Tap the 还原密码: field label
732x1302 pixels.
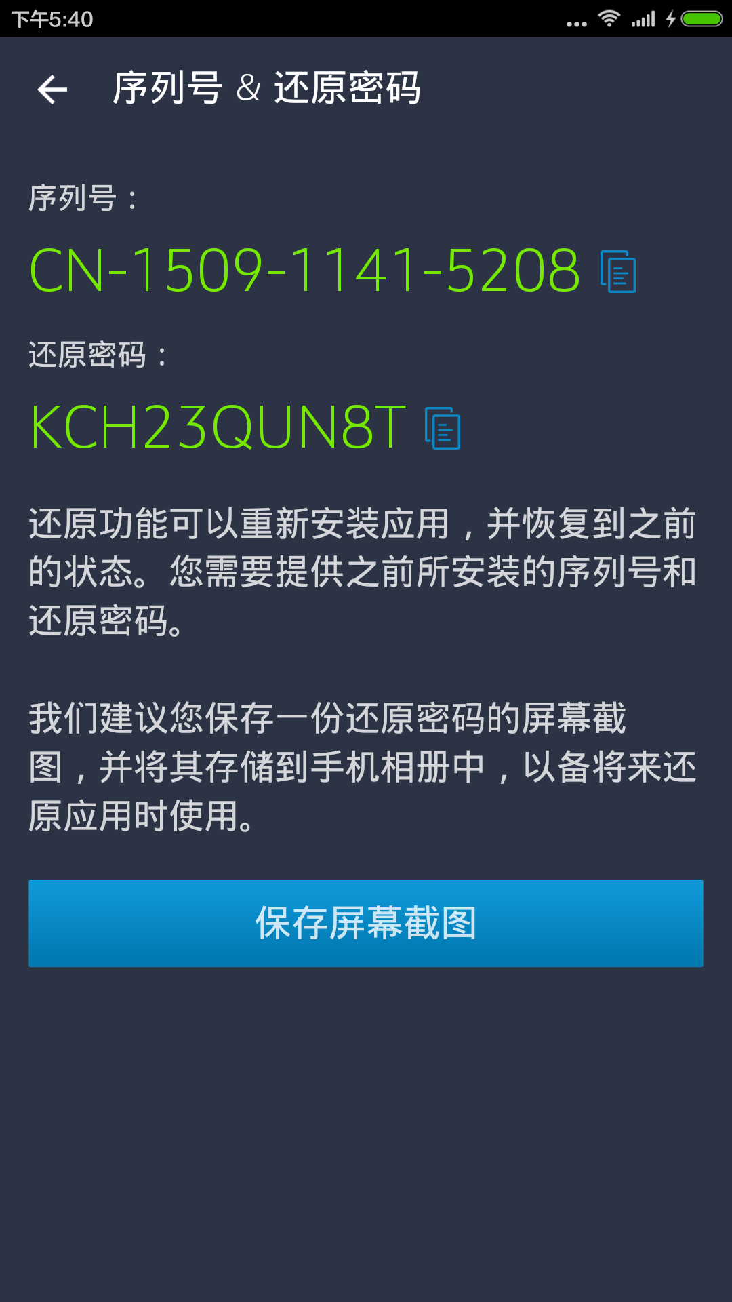98,355
